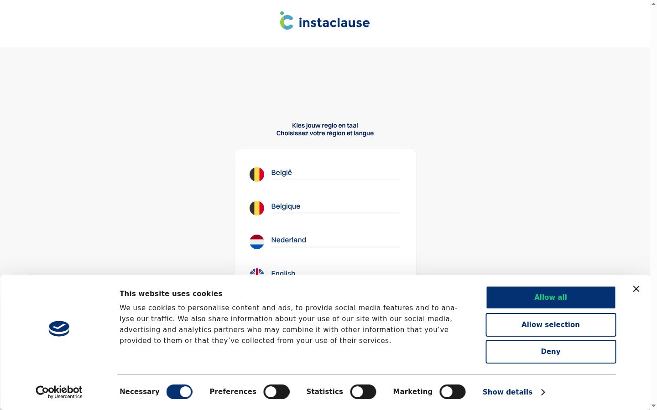This screenshot has height=410, width=657.
Task: Click the page vertical scrollbar track
Action: tap(653, 205)
